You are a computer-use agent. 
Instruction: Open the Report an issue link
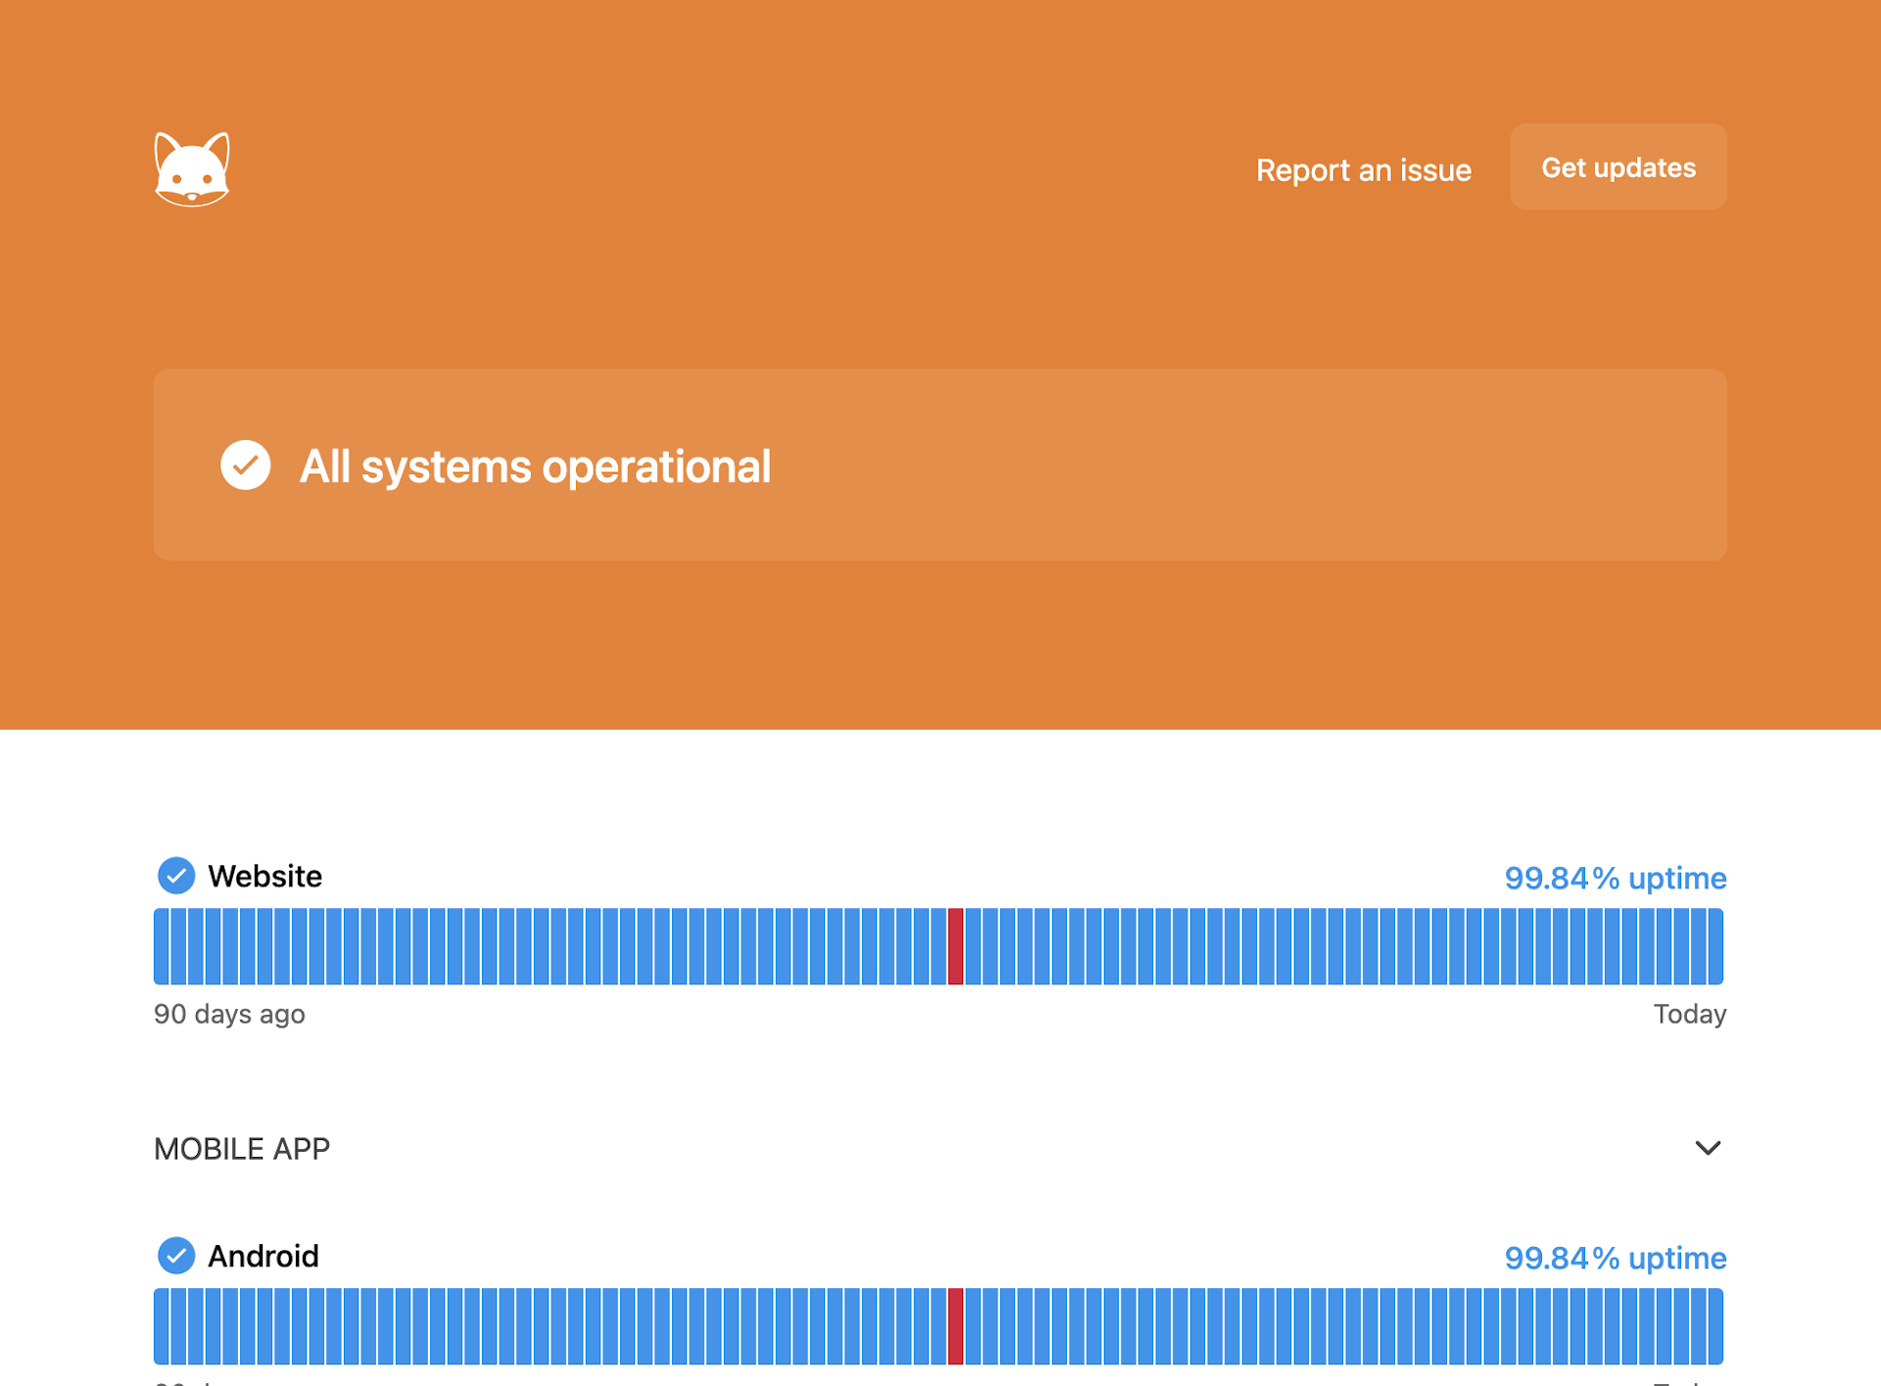tap(1363, 169)
